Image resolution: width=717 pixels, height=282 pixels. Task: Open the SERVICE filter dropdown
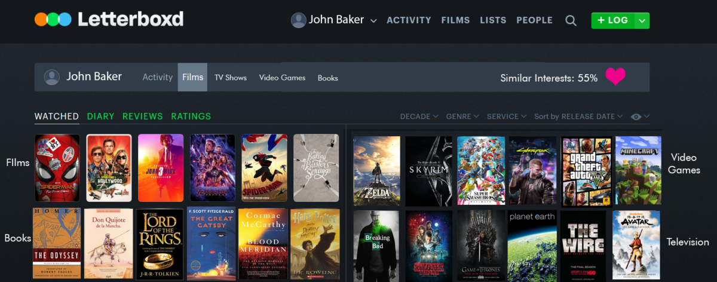pyautogui.click(x=507, y=117)
